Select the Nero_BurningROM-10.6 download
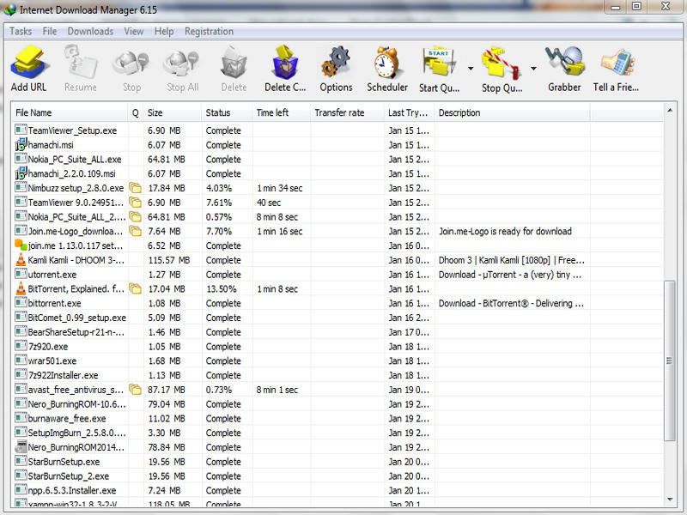687x515 pixels. 337,404
